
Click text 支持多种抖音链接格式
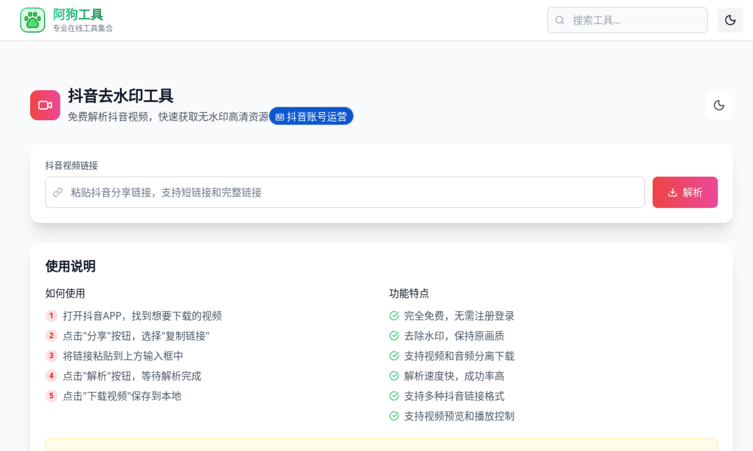tap(454, 396)
